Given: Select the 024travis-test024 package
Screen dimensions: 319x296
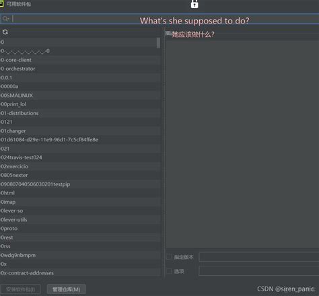Looking at the screenshot, I should tap(80, 157).
